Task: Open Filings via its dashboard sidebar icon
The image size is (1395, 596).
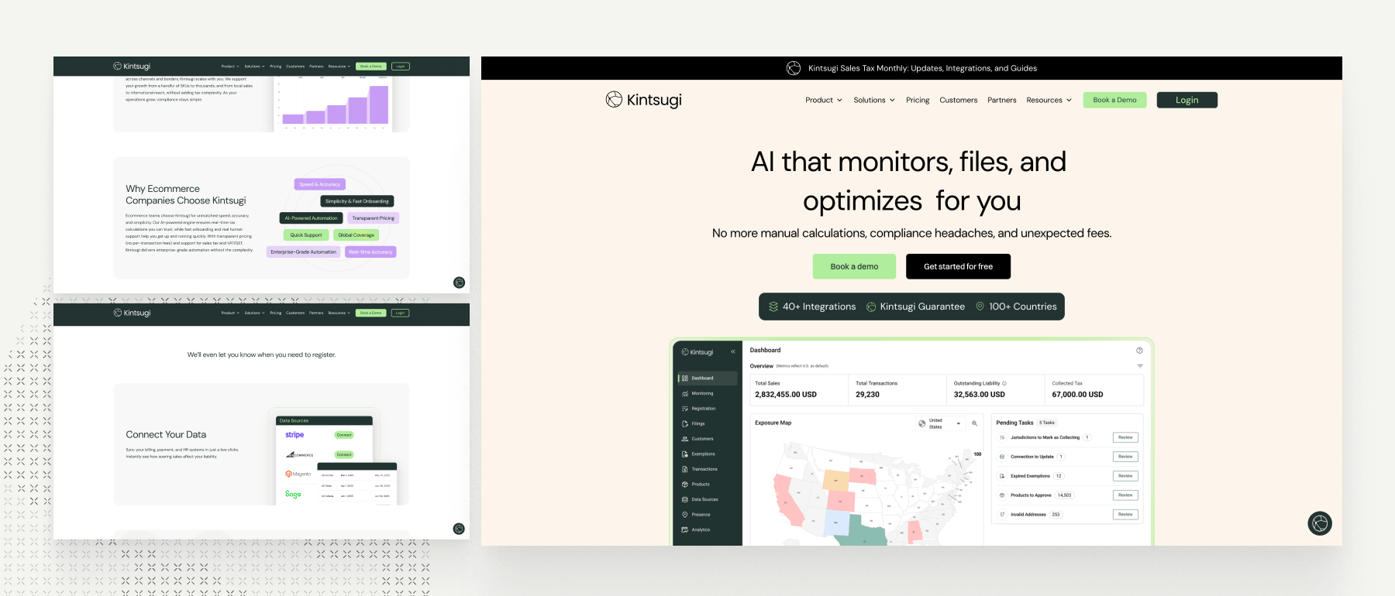Action: pos(685,423)
